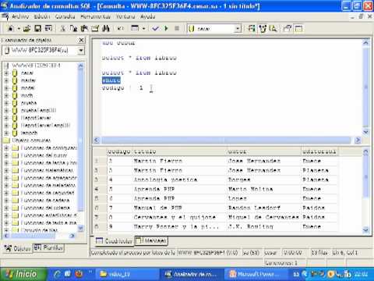Click the Find binoculars icon
374x281 pixels.
pos(106,28)
